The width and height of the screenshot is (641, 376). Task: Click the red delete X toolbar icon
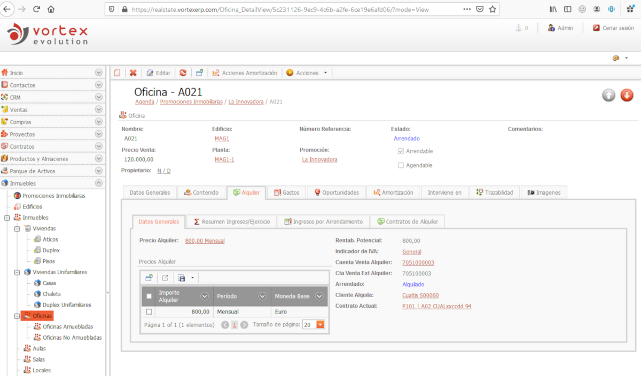pyautogui.click(x=133, y=73)
